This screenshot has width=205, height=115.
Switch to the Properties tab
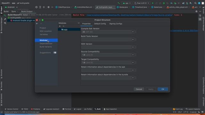(86, 24)
